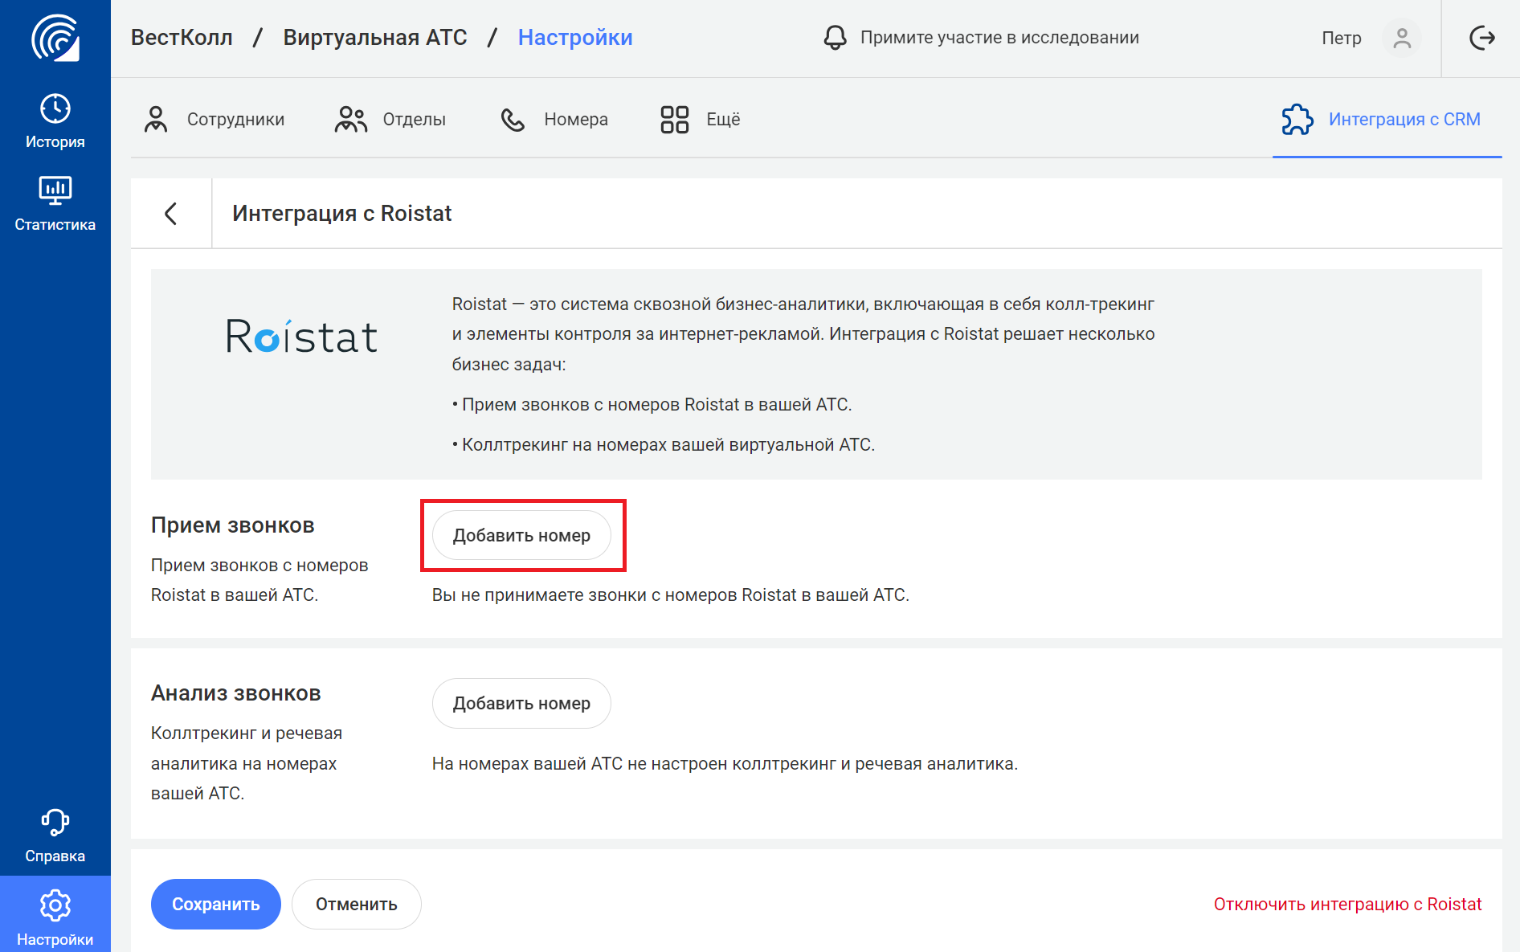The width and height of the screenshot is (1520, 952).
Task: Click the ВестКолл breadcrumb link
Action: (182, 37)
